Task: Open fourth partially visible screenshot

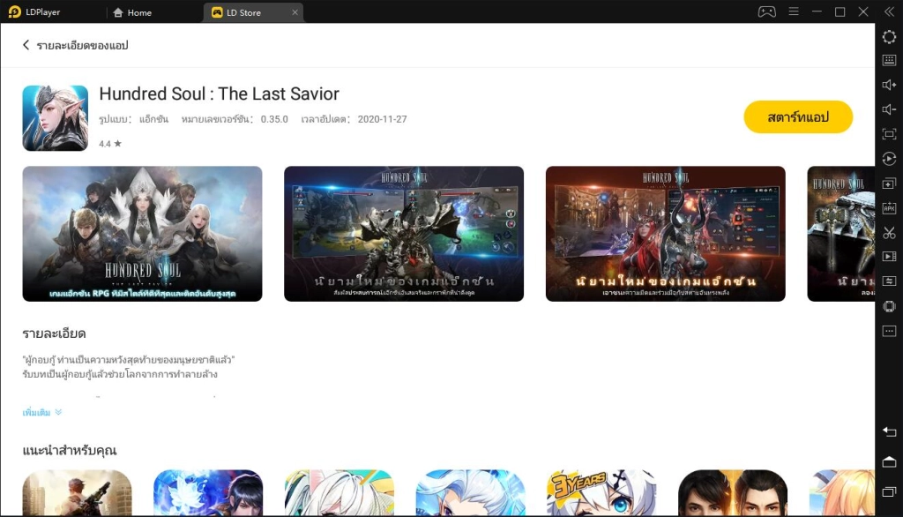Action: [x=840, y=234]
